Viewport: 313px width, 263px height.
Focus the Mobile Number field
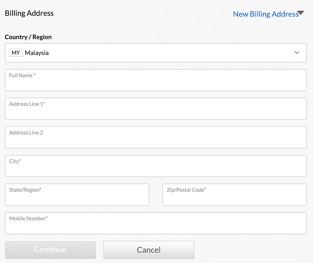pos(156,223)
